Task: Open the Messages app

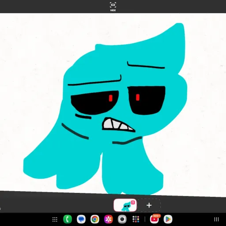Action: point(81,219)
